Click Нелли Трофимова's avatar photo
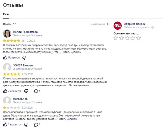Screen dimensions: 163x129 click(7, 33)
